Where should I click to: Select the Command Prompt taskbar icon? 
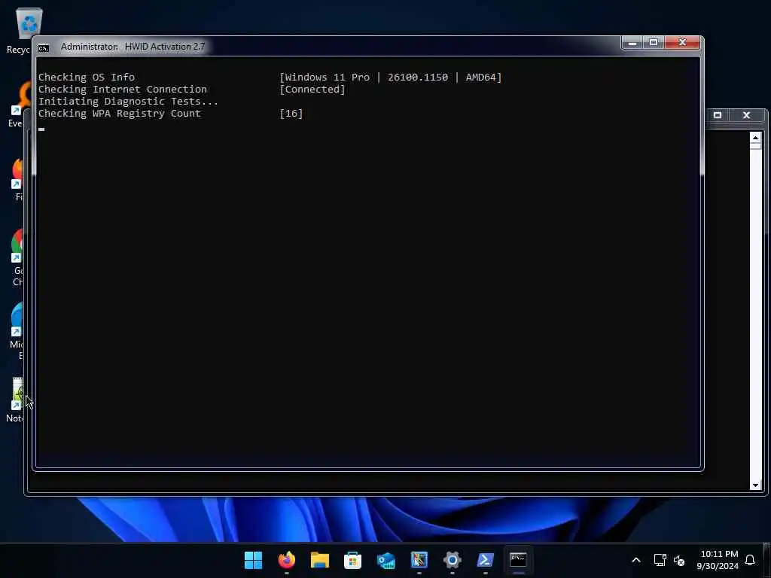click(x=518, y=560)
